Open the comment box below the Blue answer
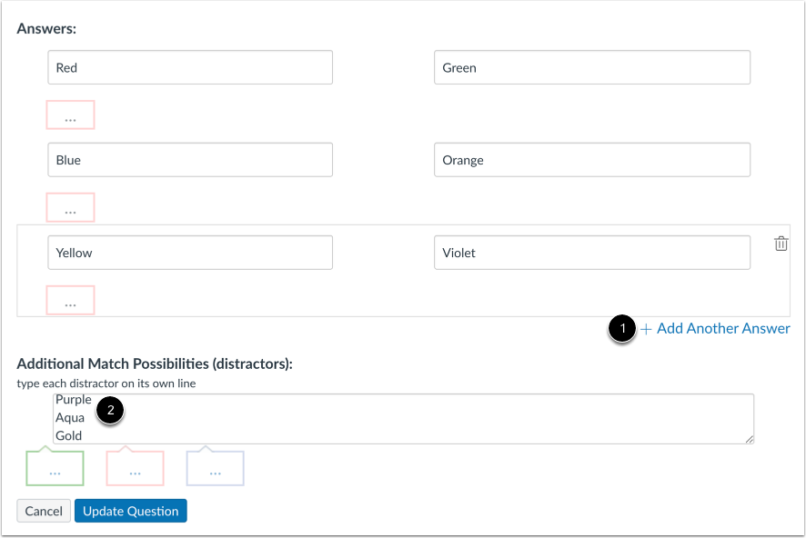 70,207
